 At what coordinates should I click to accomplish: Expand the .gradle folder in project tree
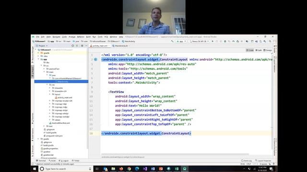38,53
